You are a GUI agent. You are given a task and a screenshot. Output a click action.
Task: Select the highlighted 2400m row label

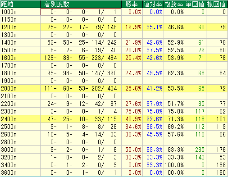[x=9, y=119]
